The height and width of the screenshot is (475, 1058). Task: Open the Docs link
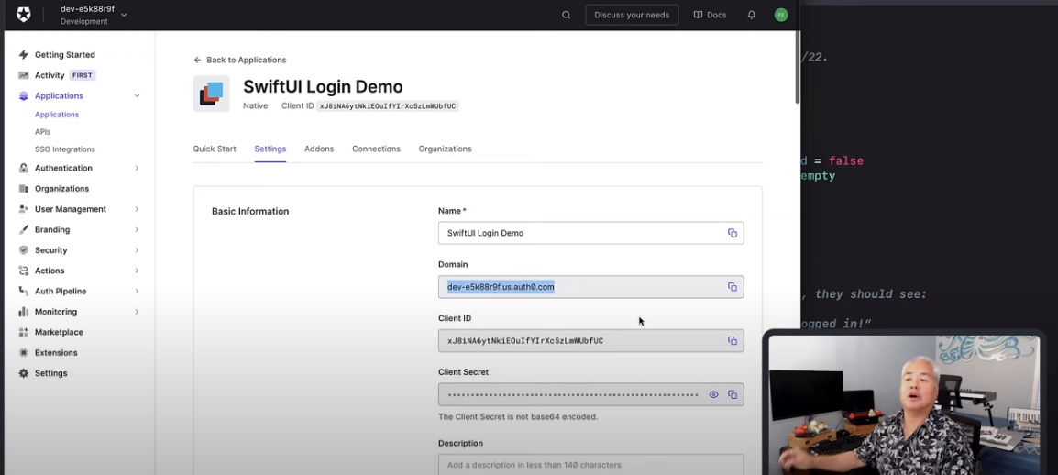(710, 15)
